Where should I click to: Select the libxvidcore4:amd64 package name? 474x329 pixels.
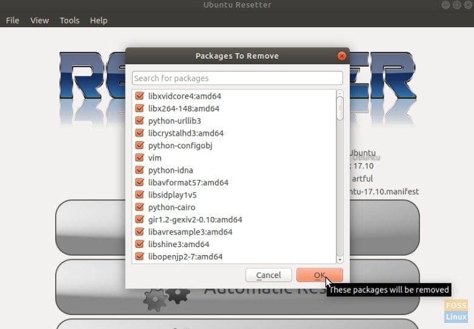tap(185, 96)
